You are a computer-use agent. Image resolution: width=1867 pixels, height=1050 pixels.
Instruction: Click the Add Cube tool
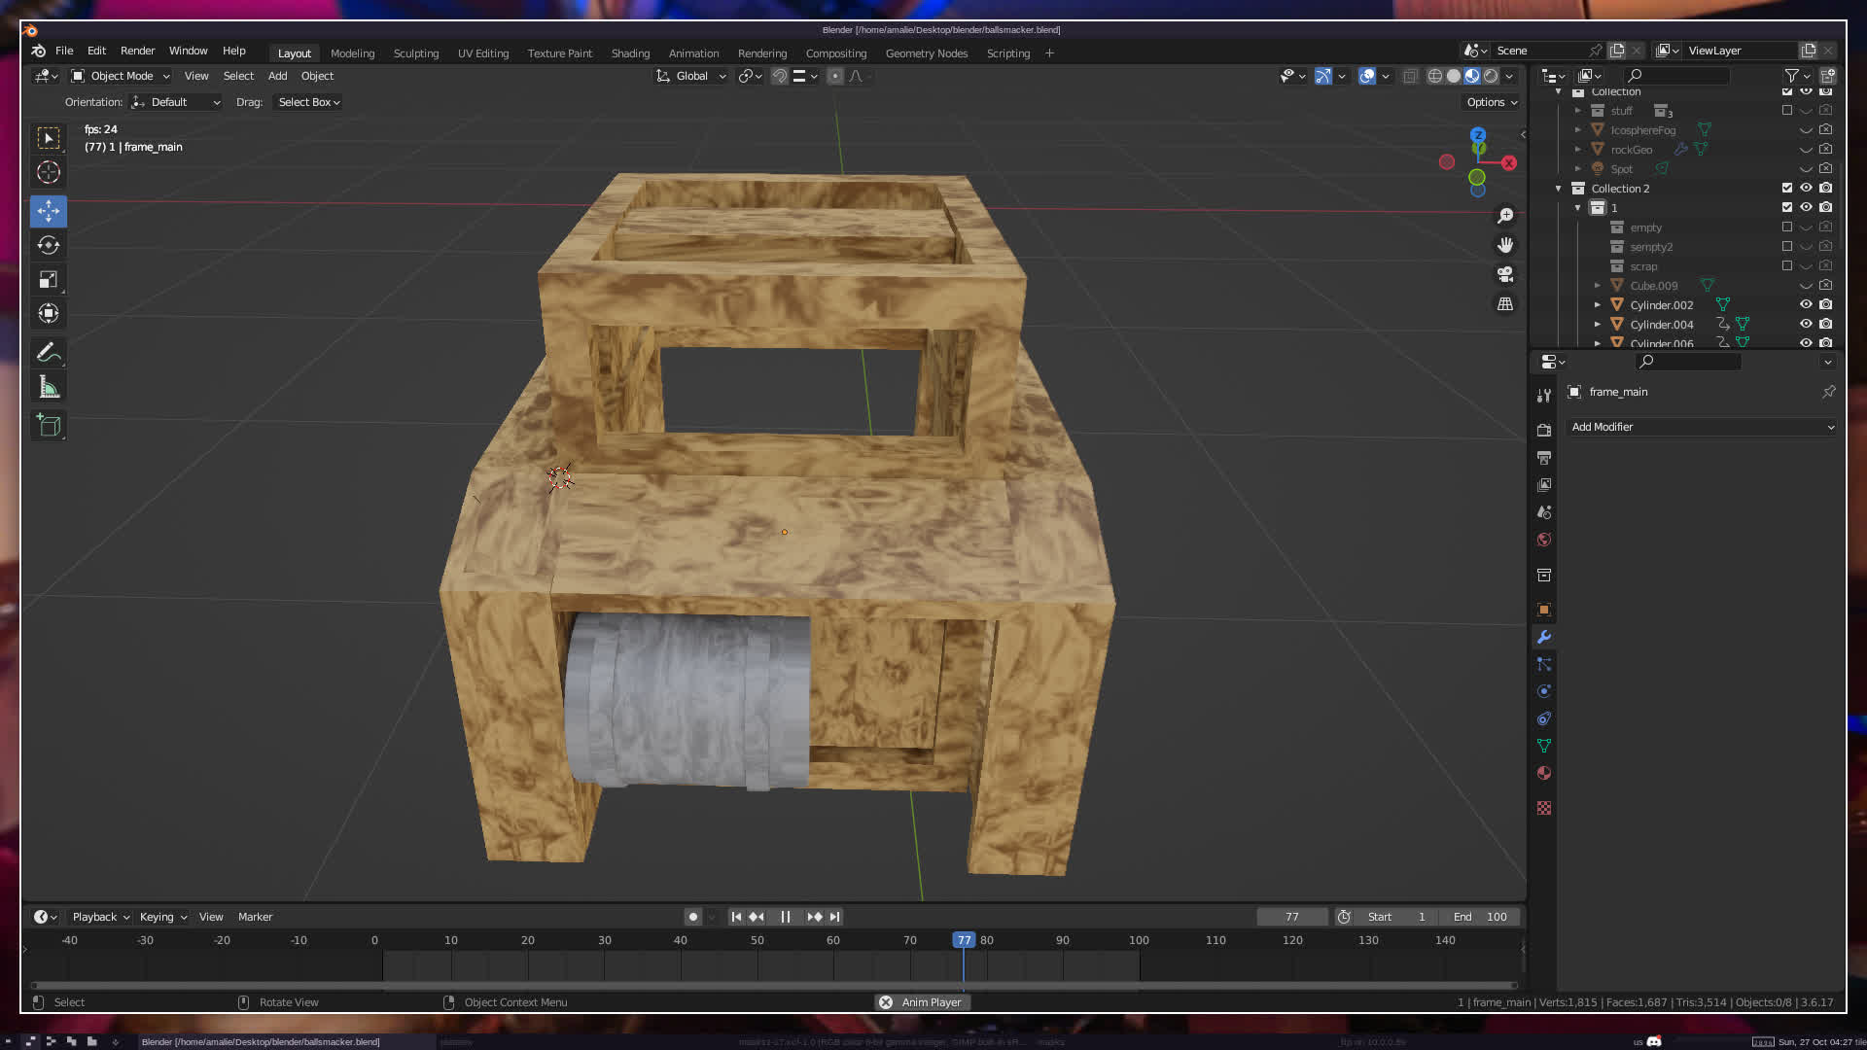point(49,425)
